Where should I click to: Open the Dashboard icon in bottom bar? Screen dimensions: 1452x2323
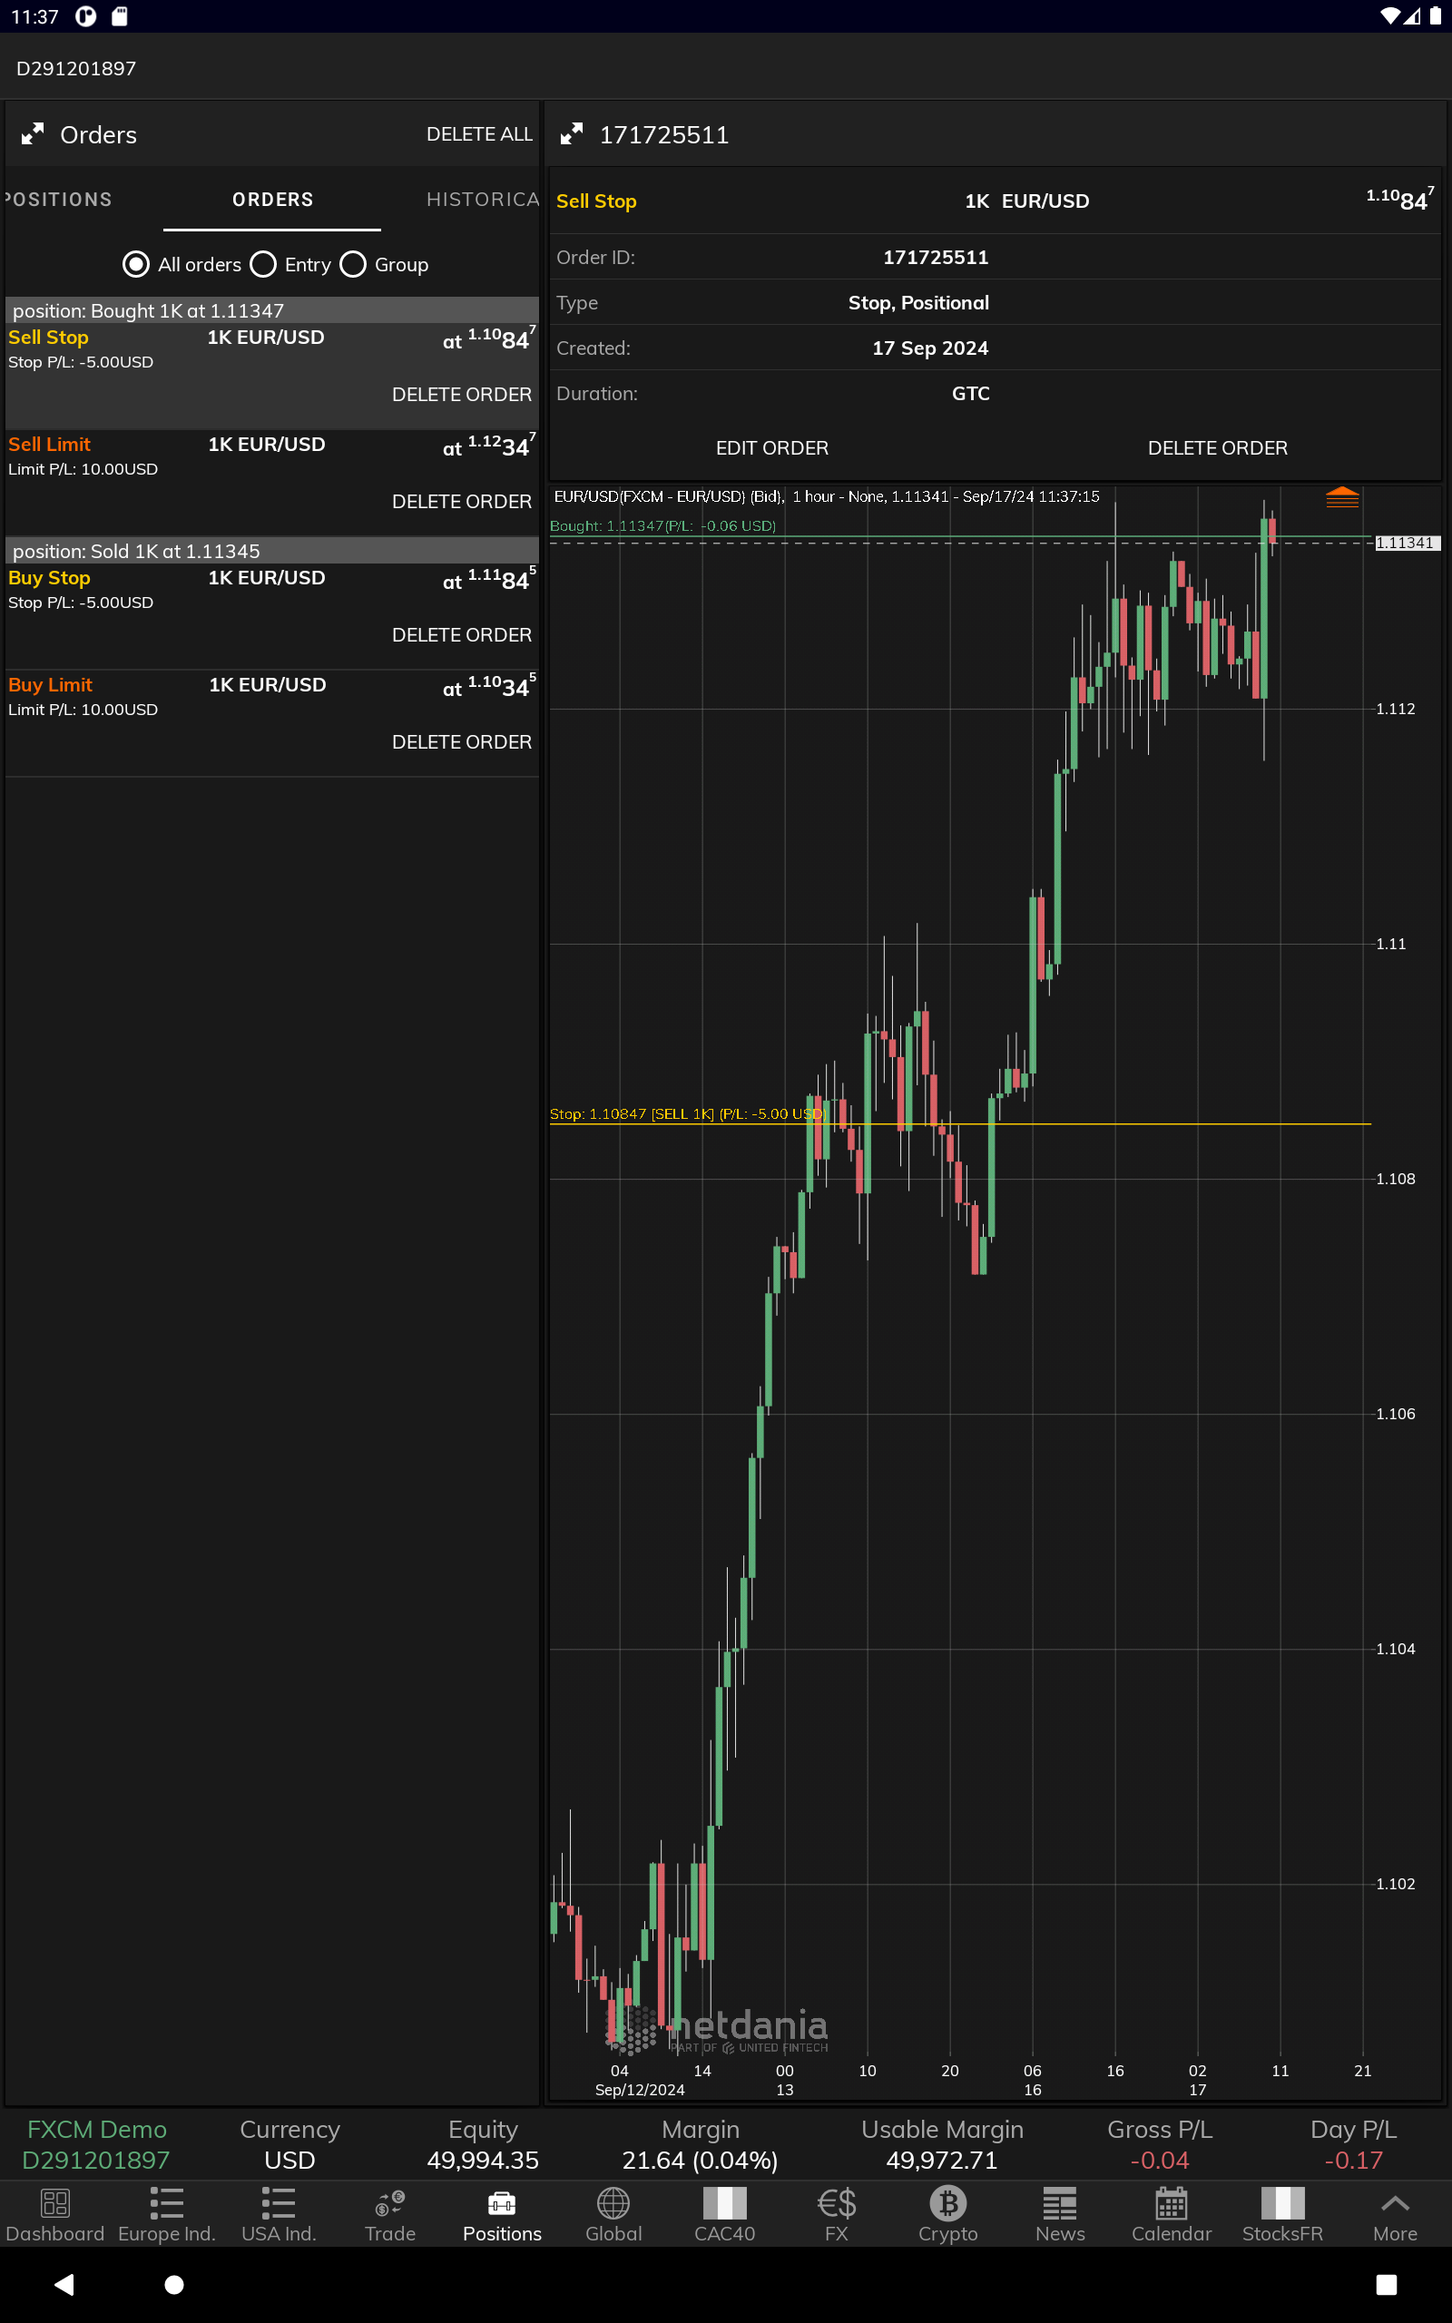pos(54,2203)
